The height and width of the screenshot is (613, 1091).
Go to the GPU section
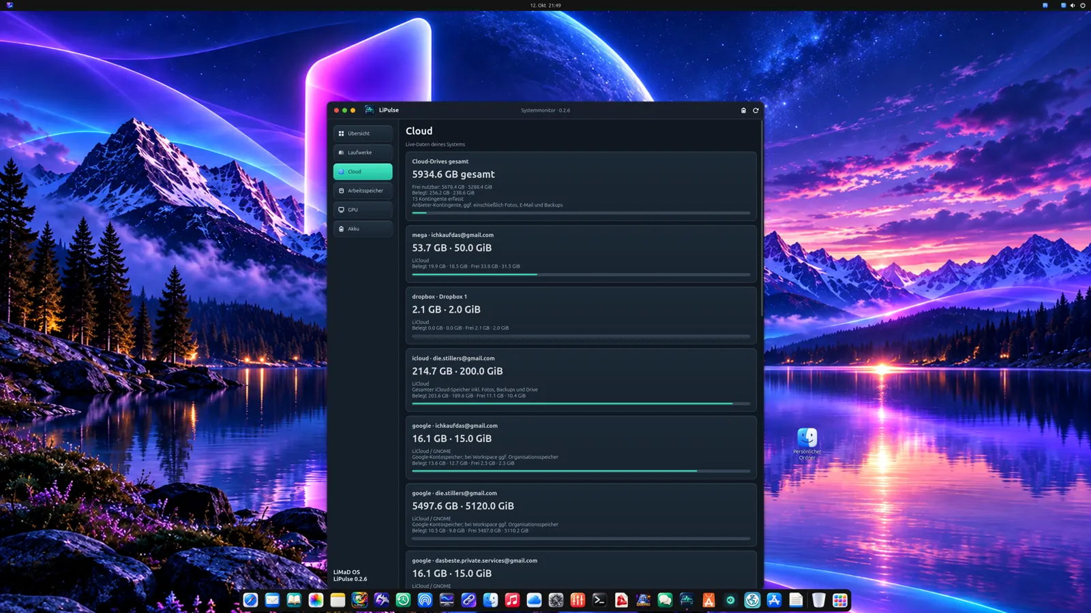tap(363, 210)
